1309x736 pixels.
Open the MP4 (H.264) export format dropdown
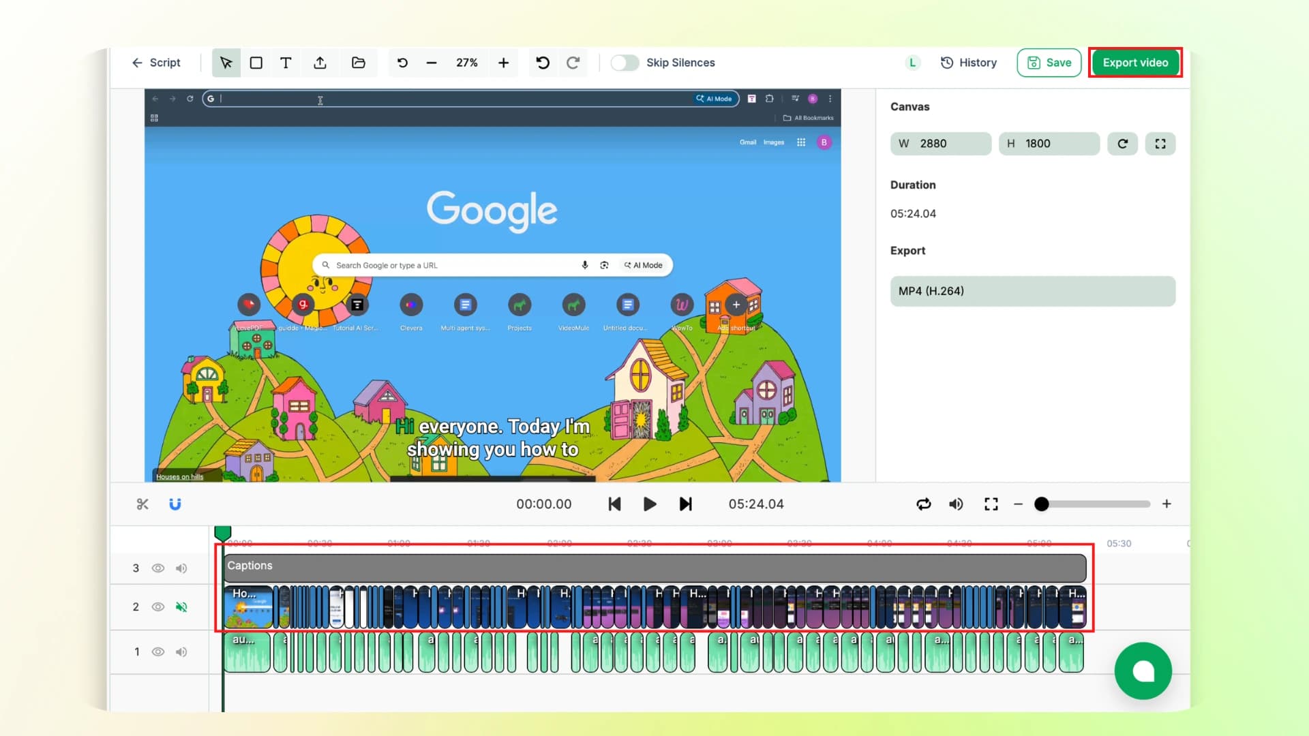click(1032, 291)
